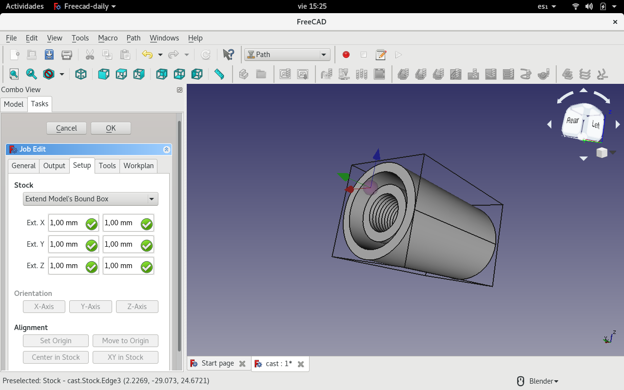Open the Path workbench selector dropdown
The height and width of the screenshot is (390, 624).
tap(287, 55)
